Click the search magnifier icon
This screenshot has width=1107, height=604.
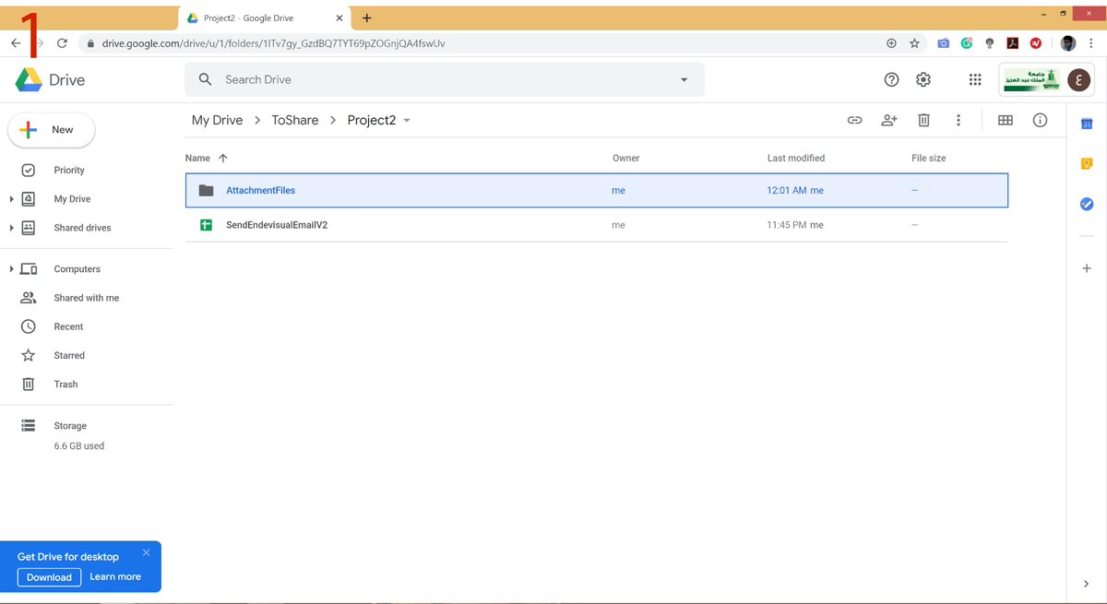pos(206,80)
